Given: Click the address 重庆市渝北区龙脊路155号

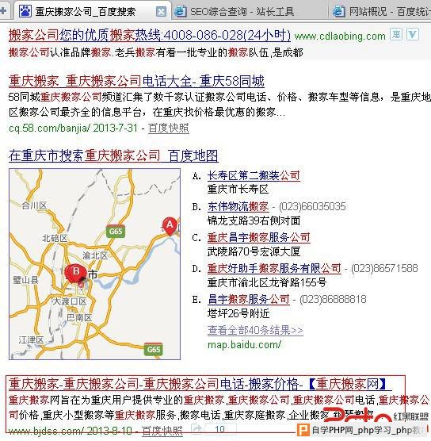Looking at the screenshot, I should (267, 282).
